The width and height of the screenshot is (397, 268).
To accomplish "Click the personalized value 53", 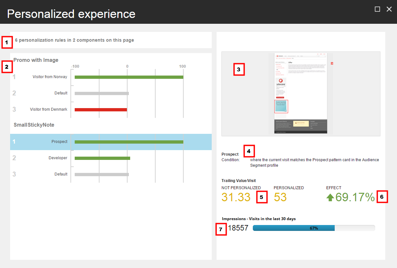I will (280, 197).
